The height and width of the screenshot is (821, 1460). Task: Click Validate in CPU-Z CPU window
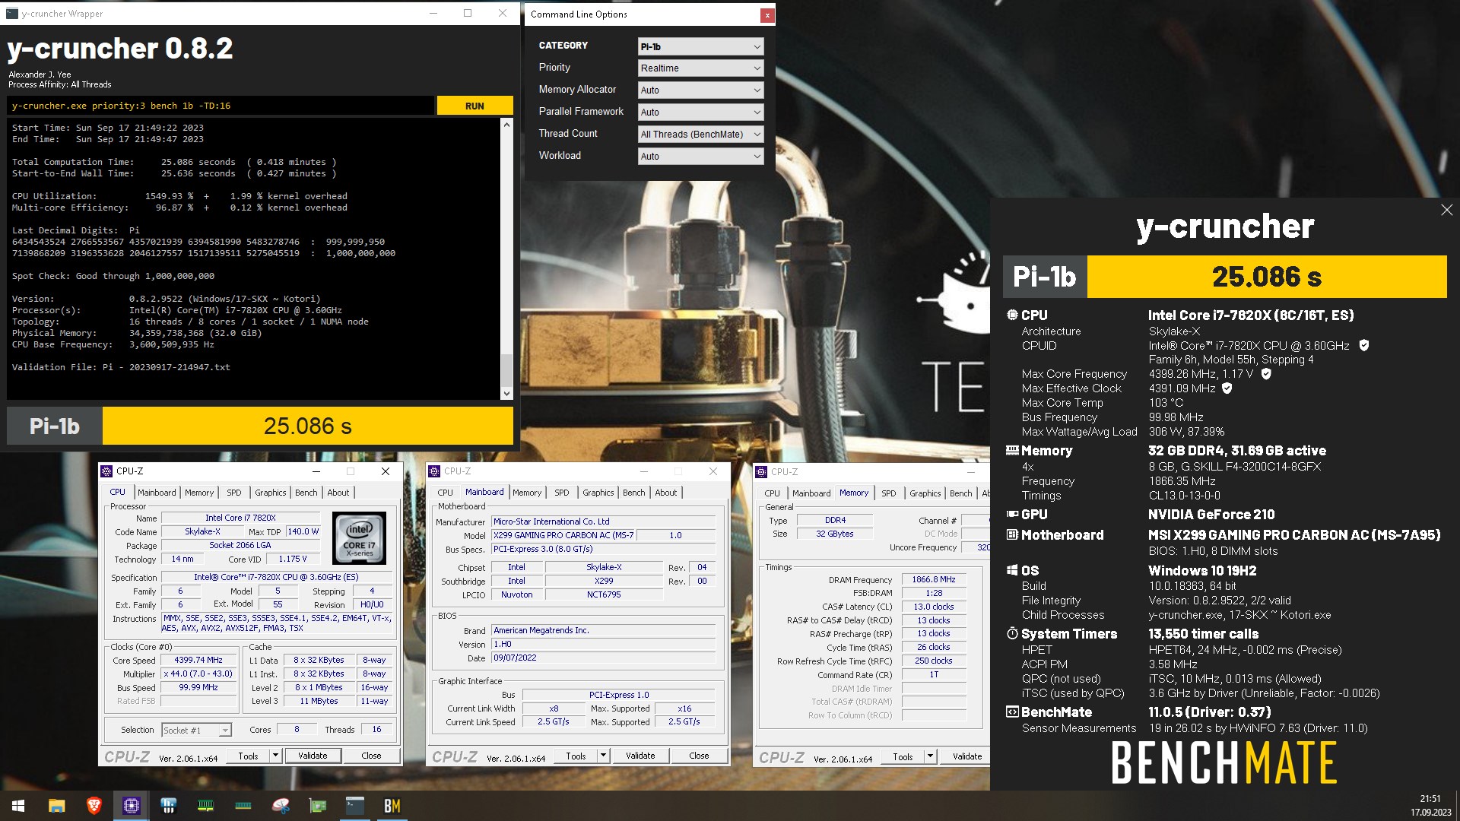[313, 756]
